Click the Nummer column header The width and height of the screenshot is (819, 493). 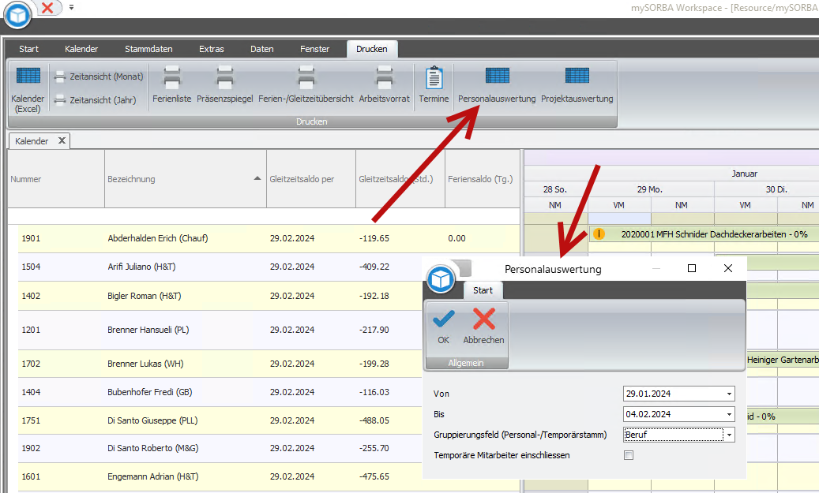pos(56,179)
